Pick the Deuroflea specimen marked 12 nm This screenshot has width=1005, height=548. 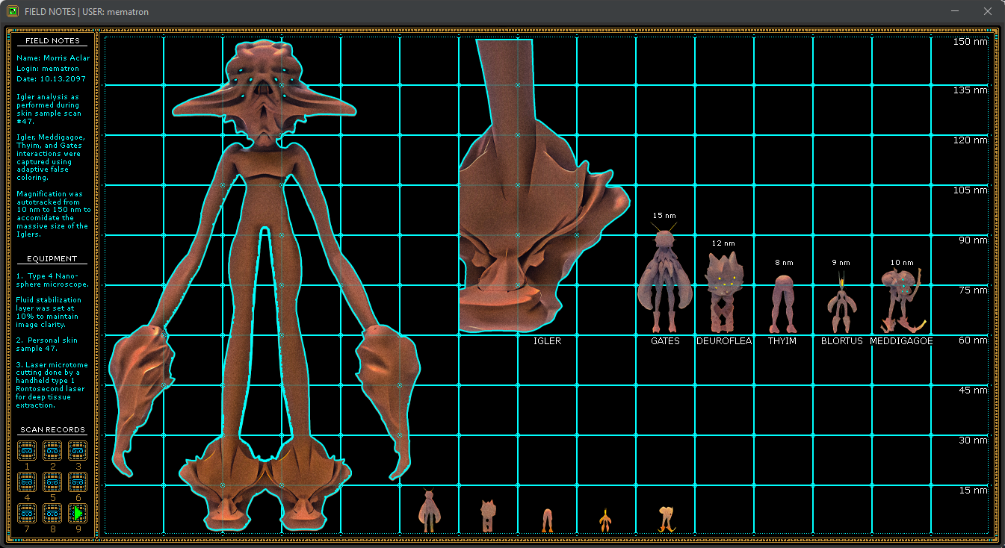[x=723, y=291]
